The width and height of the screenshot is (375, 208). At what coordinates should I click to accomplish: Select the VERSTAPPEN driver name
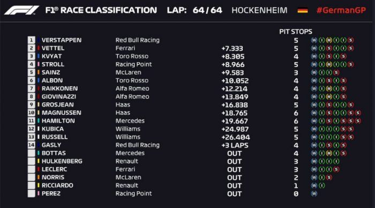[x=62, y=40]
